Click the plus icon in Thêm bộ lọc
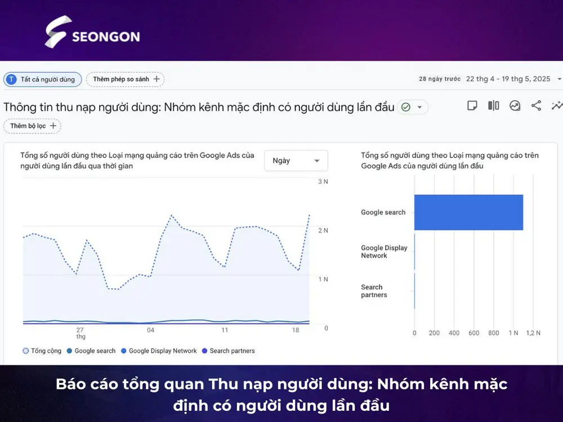The image size is (563, 422). 53,125
